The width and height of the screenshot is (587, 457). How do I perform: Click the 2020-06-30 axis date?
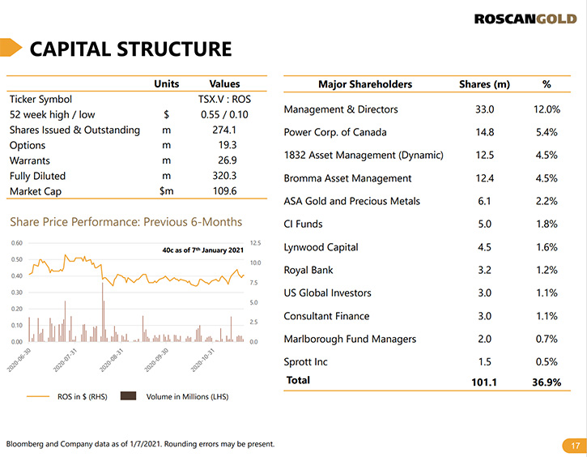tap(19, 360)
